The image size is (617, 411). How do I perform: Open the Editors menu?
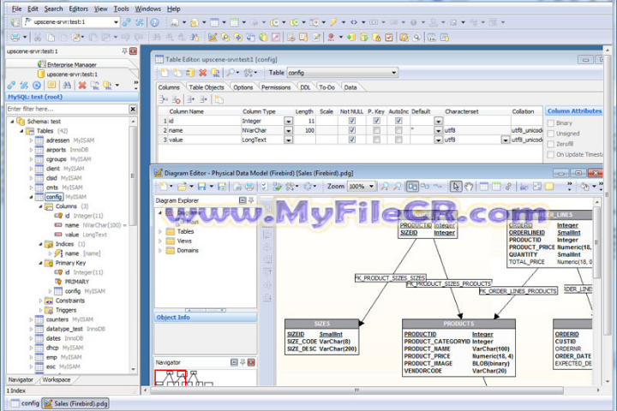(78, 9)
